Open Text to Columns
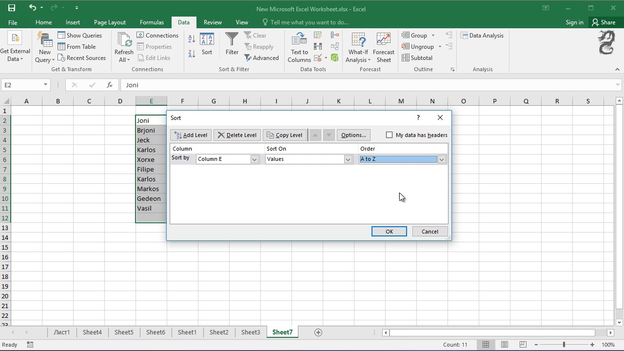The image size is (624, 351). (x=299, y=47)
